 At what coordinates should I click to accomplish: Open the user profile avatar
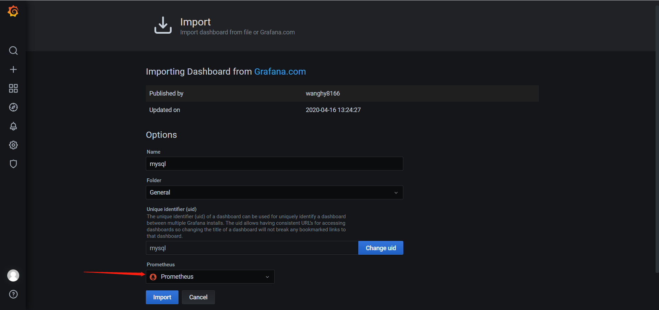coord(13,275)
